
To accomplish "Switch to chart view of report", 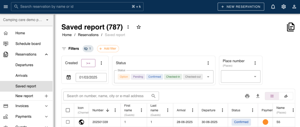I will [x=286, y=96].
